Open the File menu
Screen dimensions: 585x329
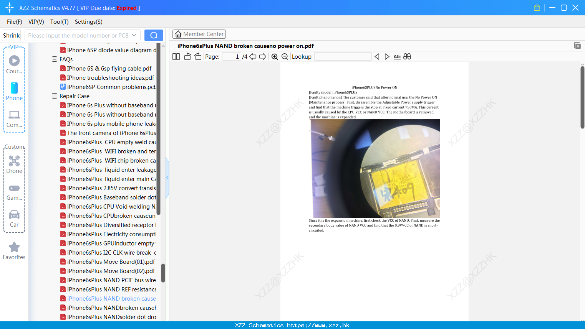[x=14, y=21]
